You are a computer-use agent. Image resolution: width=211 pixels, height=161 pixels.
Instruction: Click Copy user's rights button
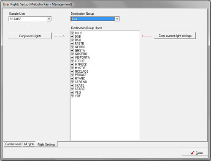[x=30, y=36]
